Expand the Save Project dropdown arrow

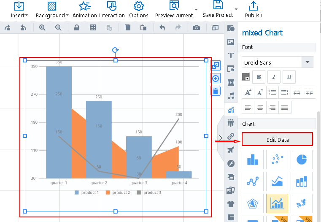coord(236,9)
